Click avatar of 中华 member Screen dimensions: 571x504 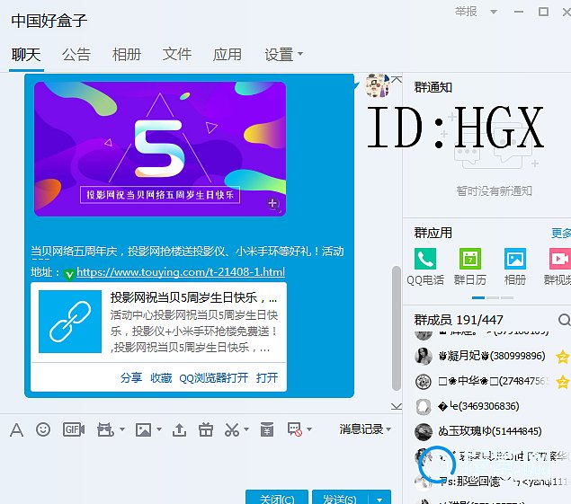pos(424,381)
